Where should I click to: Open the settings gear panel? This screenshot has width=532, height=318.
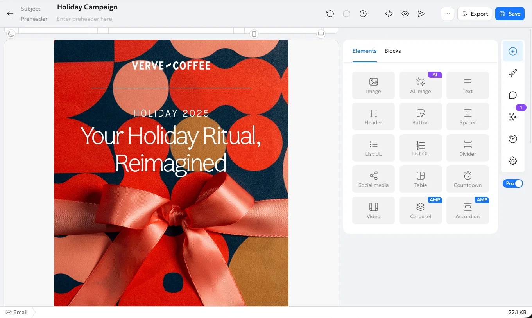pyautogui.click(x=513, y=161)
